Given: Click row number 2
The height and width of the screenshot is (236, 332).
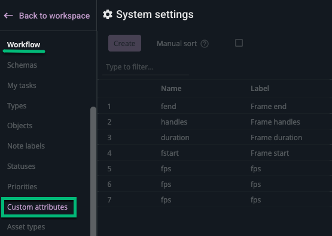Looking at the screenshot, I should coord(109,122).
